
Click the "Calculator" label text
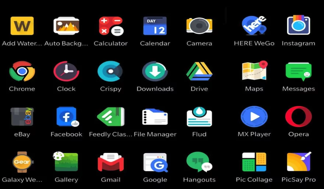111,43
